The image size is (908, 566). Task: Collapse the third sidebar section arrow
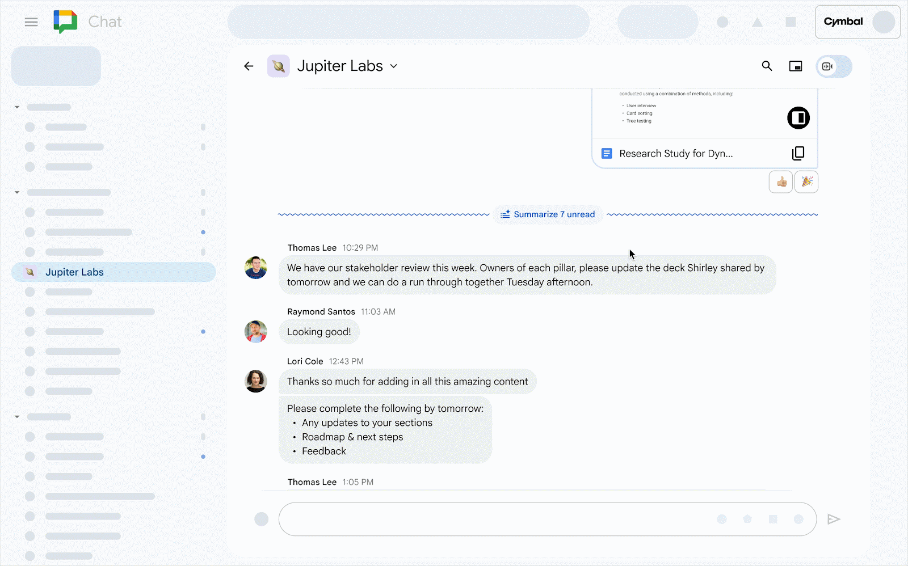[x=17, y=417]
